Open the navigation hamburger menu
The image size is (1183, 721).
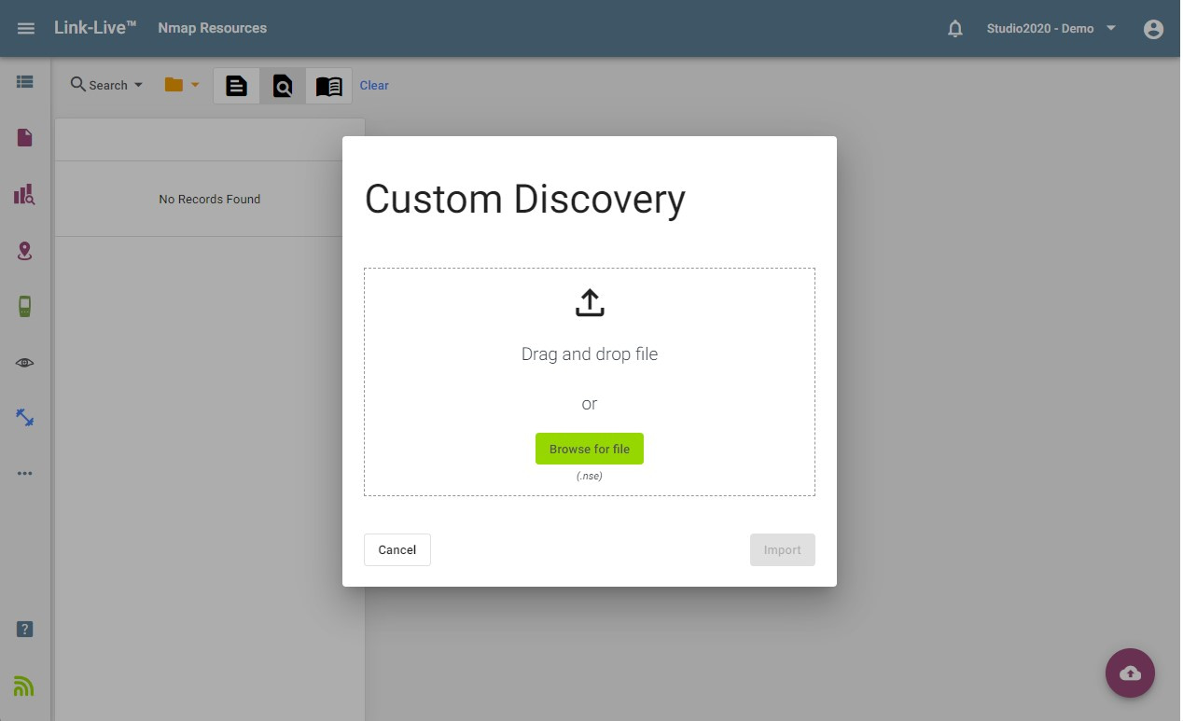point(25,28)
